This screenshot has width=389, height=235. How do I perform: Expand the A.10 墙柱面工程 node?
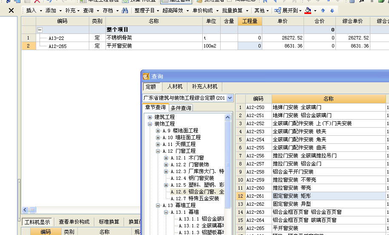click(158, 137)
